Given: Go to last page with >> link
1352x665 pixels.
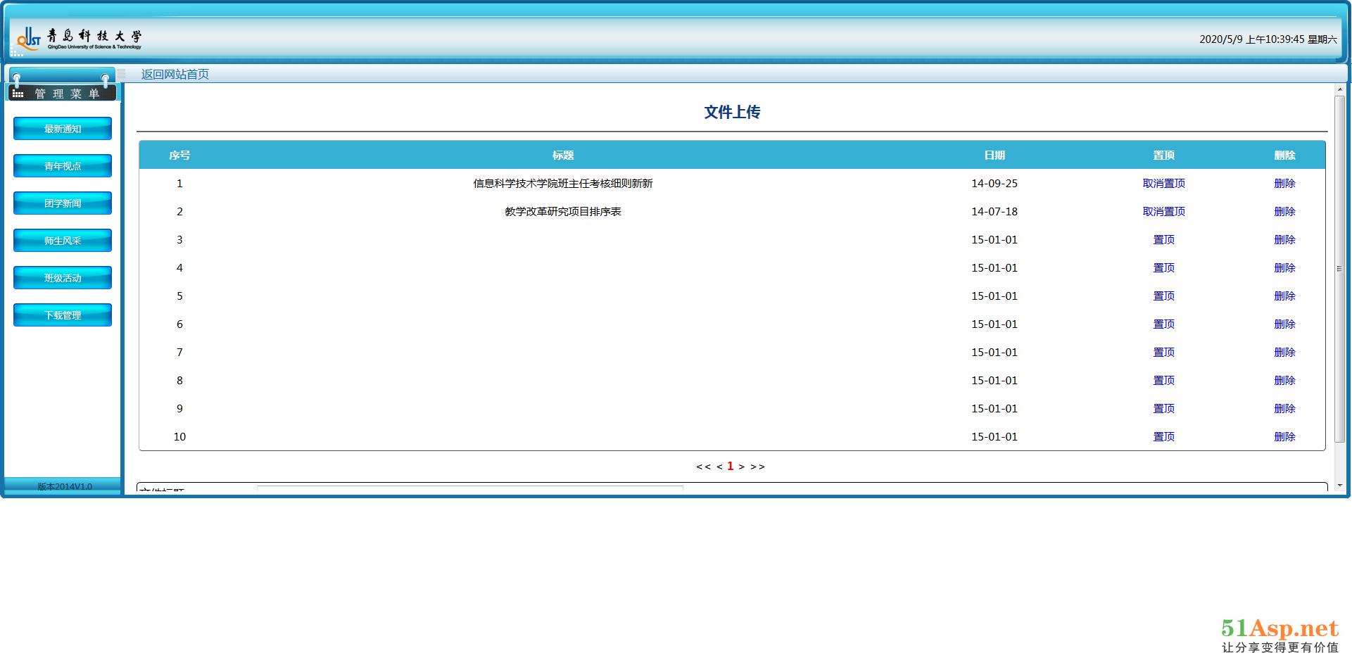Looking at the screenshot, I should [757, 467].
